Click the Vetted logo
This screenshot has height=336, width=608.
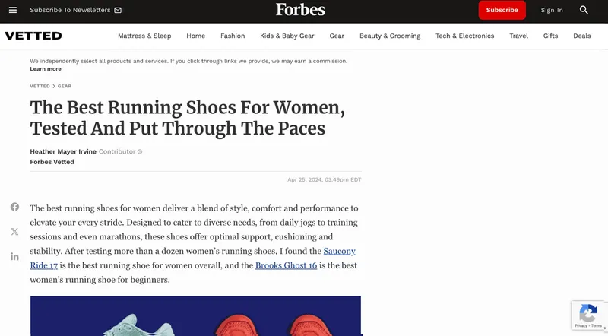(33, 36)
